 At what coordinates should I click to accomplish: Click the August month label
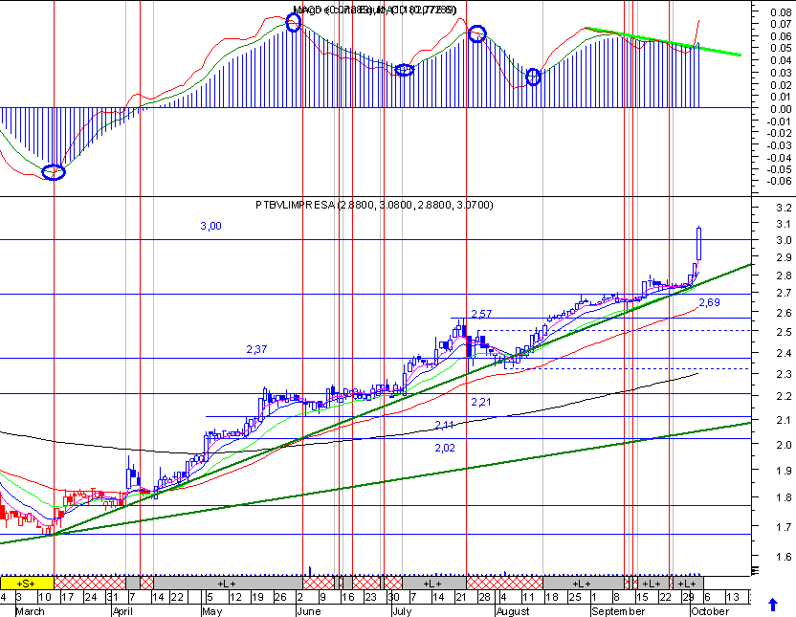coord(513,611)
